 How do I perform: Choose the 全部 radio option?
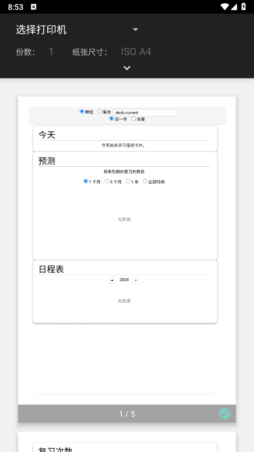point(134,119)
